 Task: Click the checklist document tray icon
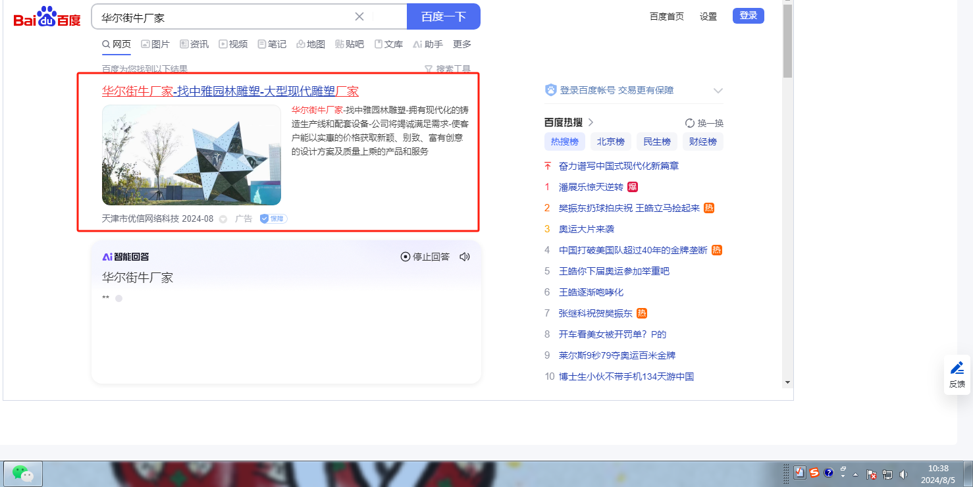[800, 473]
